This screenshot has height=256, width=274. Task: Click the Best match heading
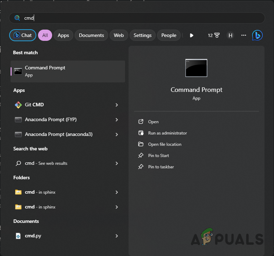pyautogui.click(x=25, y=52)
